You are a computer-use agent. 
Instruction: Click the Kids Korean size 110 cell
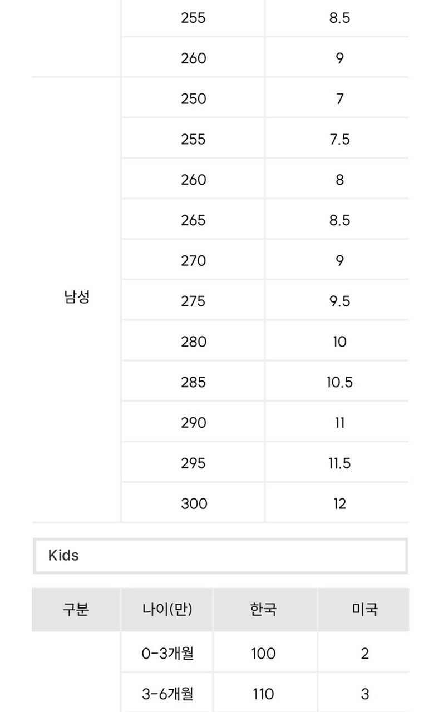[x=263, y=694]
